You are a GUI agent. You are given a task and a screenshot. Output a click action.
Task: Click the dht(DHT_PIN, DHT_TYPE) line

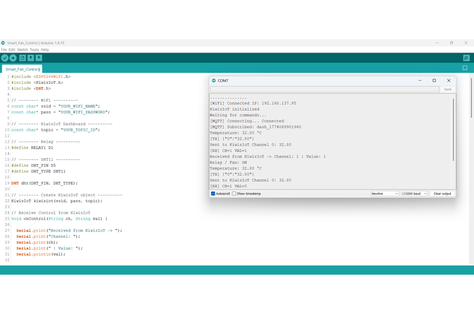click(x=44, y=183)
